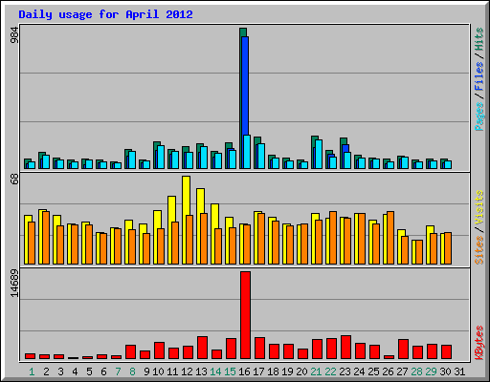
Task: Click day label 25 on the x-axis
Action: tap(373, 371)
